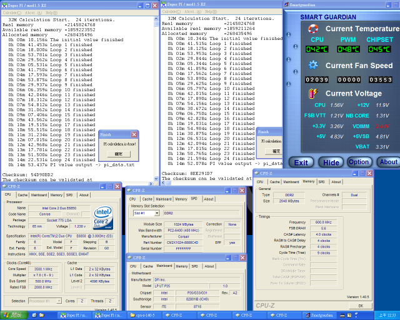Confirm the left Finish dialog with 確定
This screenshot has width=400, height=320.
(119, 154)
